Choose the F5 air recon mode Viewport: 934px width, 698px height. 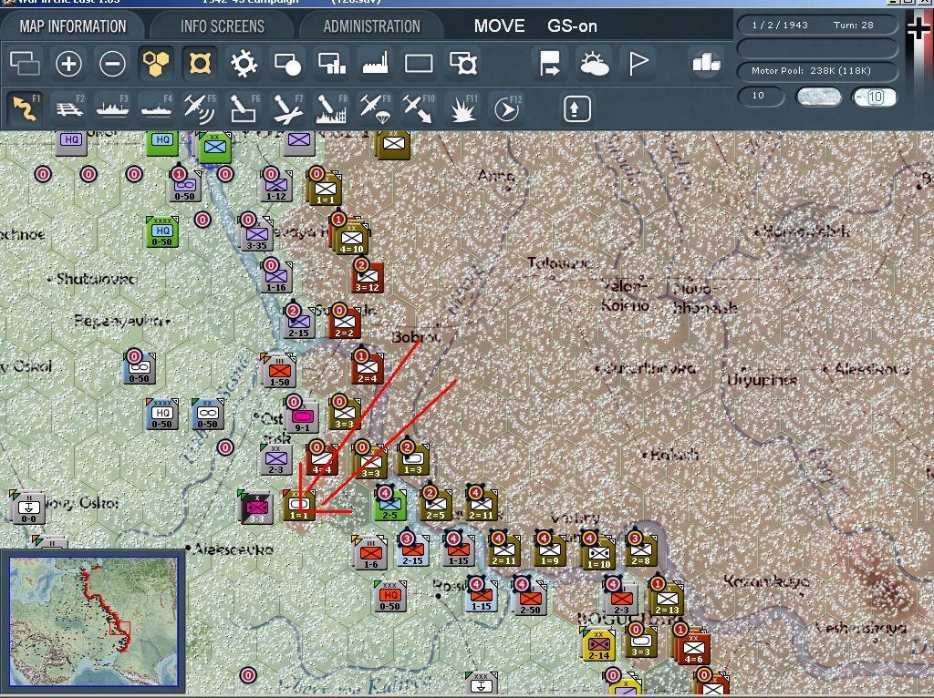(x=200, y=108)
